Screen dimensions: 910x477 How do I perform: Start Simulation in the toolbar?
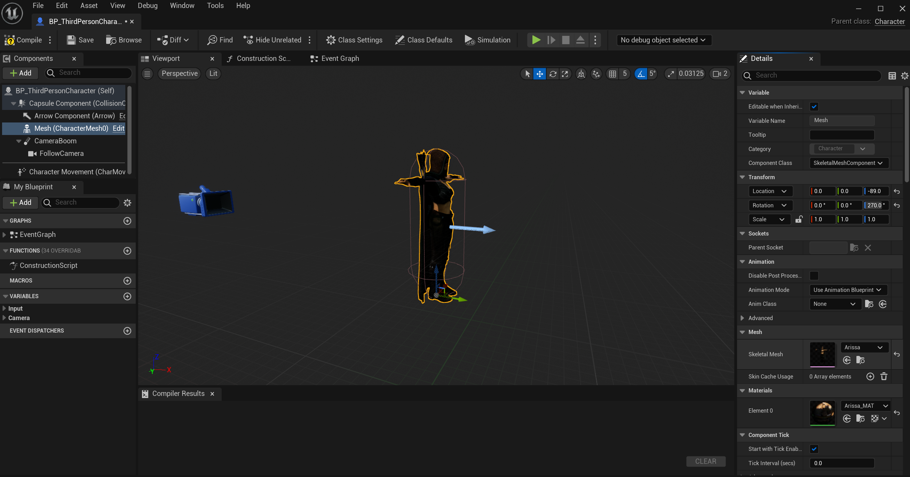[488, 40]
